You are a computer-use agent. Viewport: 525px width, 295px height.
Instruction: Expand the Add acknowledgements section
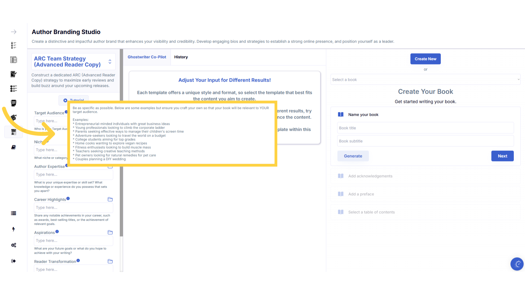370,176
